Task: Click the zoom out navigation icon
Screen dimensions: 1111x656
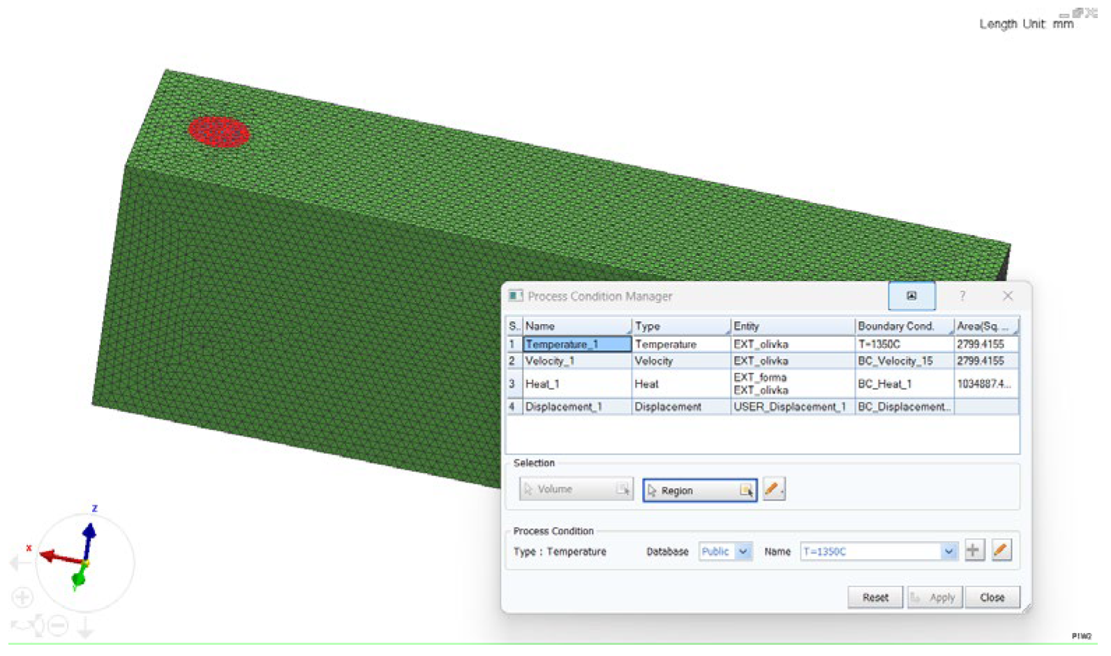Action: click(x=59, y=626)
